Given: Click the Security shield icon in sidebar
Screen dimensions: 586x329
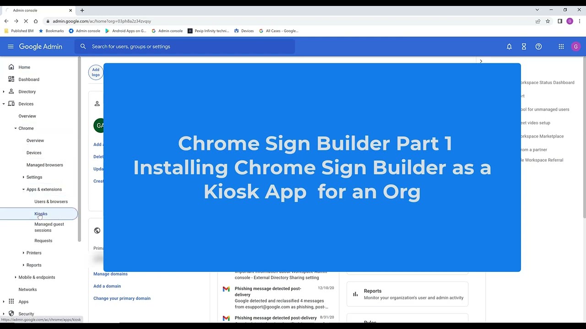Looking at the screenshot, I should click(11, 313).
